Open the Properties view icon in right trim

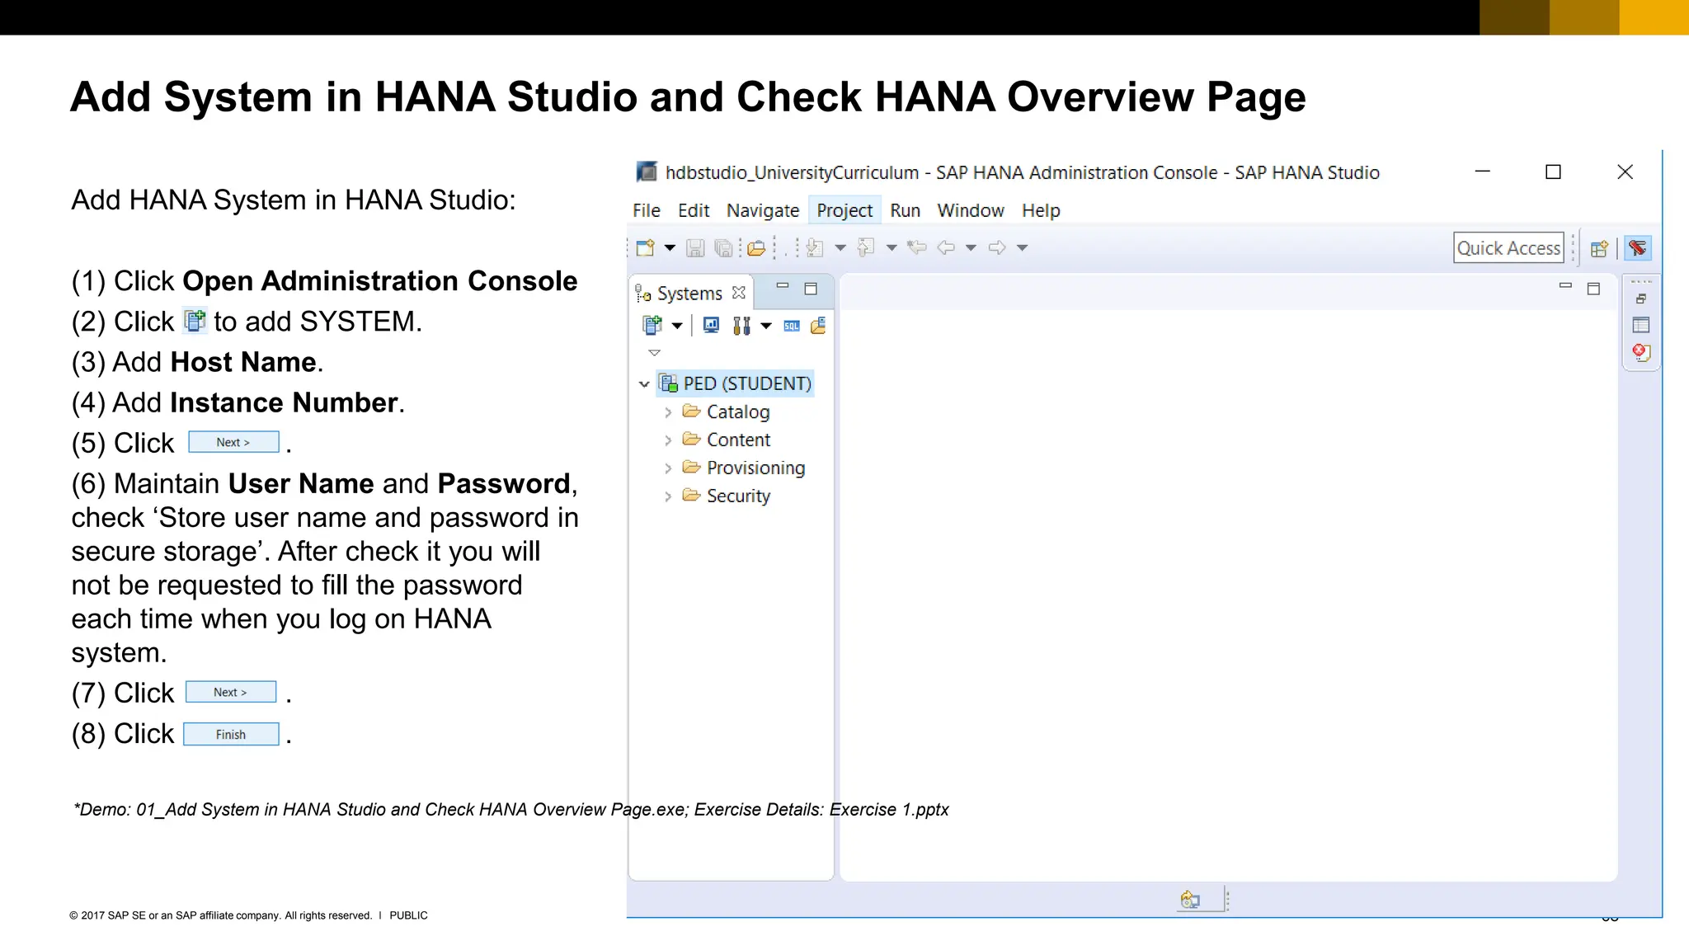click(1641, 325)
